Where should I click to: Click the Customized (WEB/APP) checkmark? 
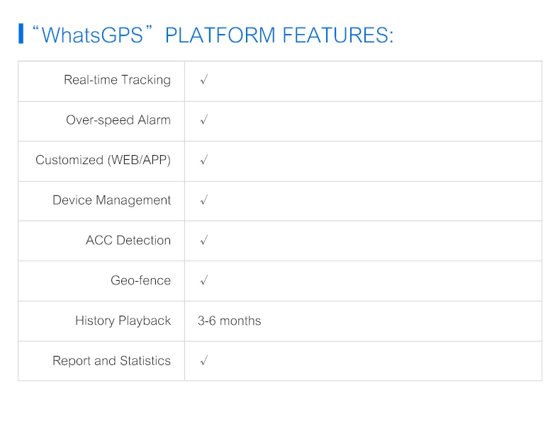click(203, 160)
